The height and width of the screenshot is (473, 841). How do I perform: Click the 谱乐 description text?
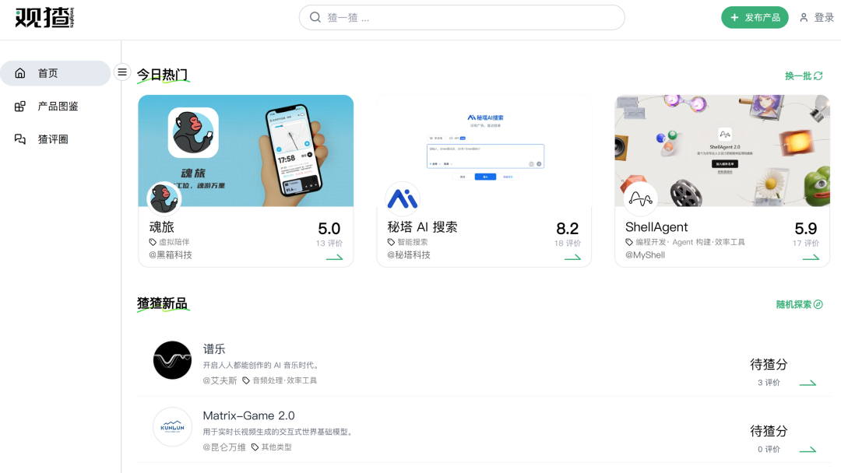coord(262,366)
